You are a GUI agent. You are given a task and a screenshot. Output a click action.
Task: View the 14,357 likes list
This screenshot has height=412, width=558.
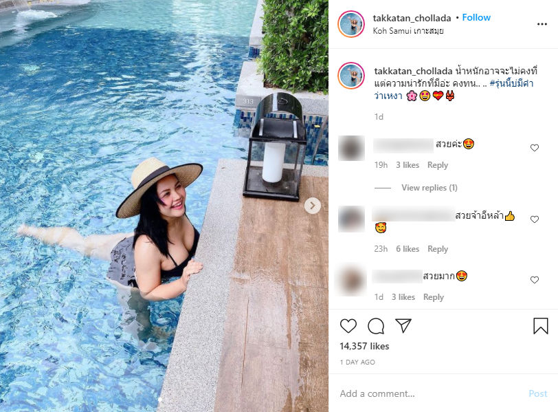click(x=364, y=346)
